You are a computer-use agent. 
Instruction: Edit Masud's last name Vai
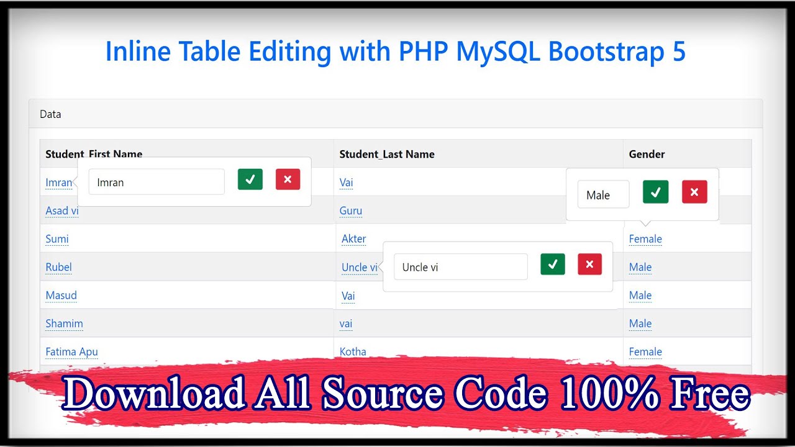click(x=348, y=296)
